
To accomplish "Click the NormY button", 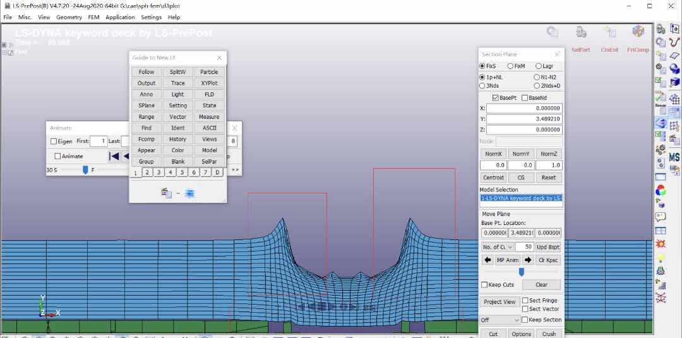I will coord(520,154).
